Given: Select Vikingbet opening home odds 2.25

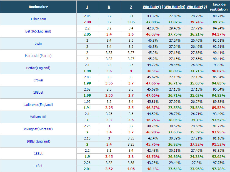Looking at the screenshot, I should click(87, 126).
